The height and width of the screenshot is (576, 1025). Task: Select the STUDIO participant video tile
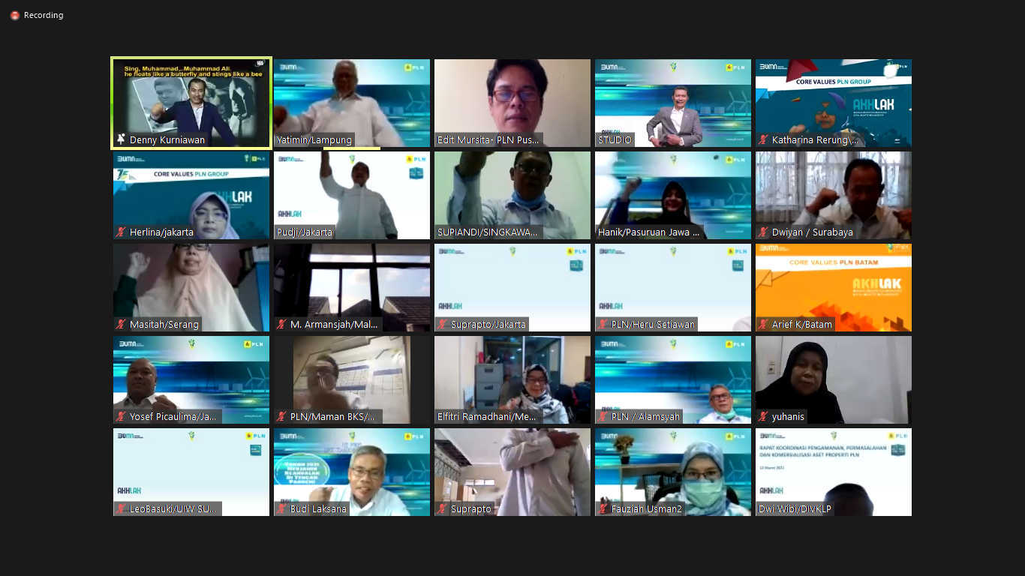[673, 101]
